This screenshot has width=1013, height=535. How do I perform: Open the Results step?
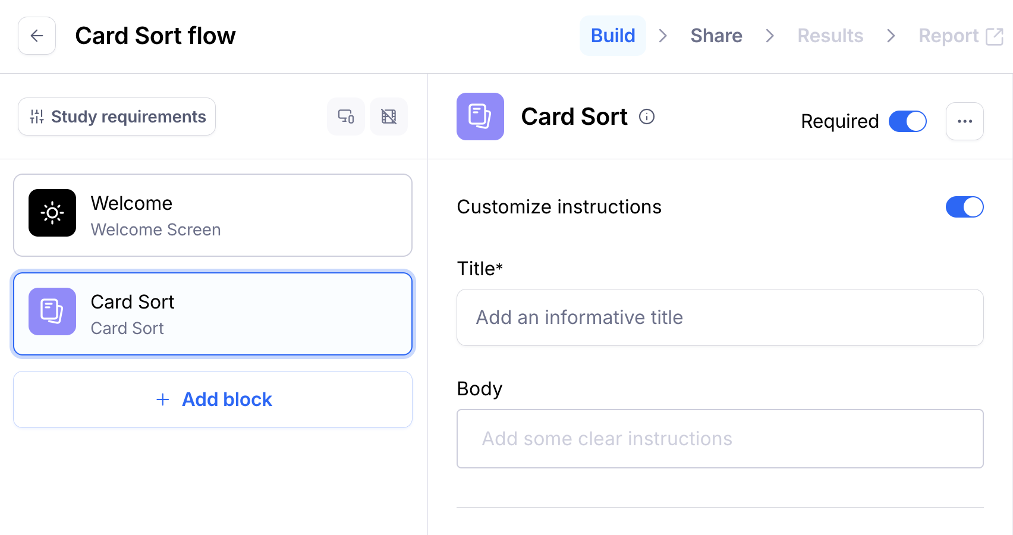point(830,36)
